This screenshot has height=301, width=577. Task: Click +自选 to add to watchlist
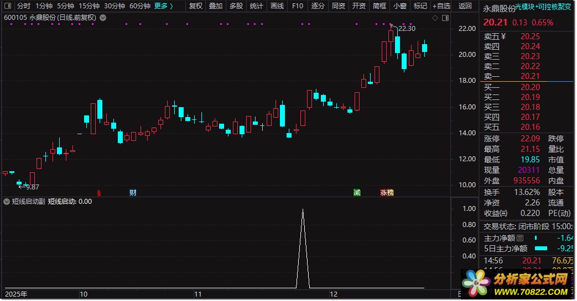(441, 6)
